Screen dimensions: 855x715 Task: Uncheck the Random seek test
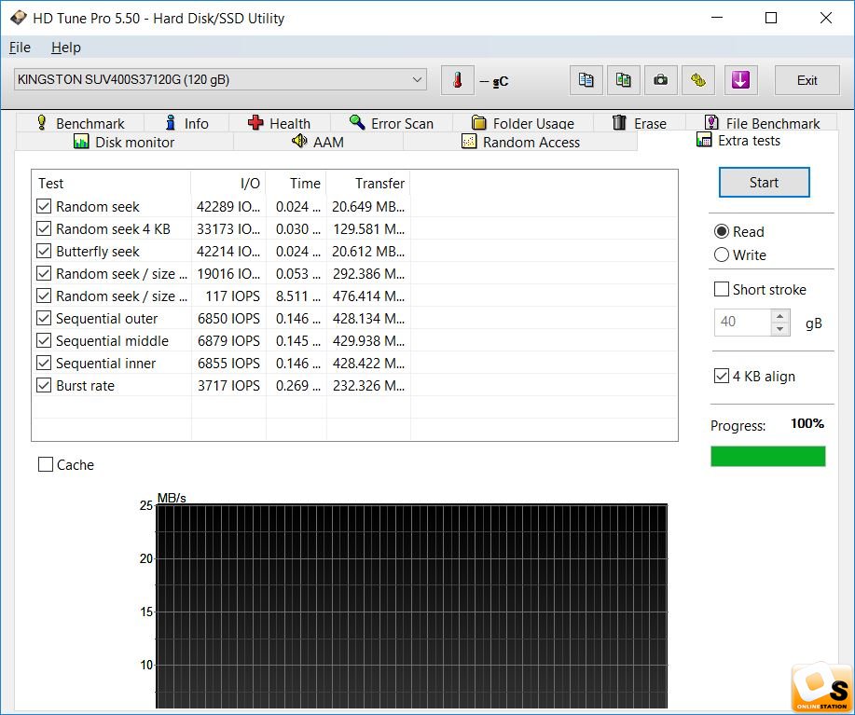click(x=44, y=207)
